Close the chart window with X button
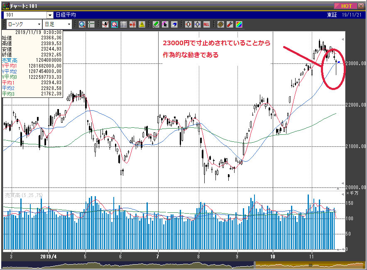The image size is (367, 270). pos(361,6)
